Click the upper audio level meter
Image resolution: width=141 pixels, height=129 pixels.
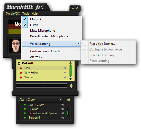[41, 84]
